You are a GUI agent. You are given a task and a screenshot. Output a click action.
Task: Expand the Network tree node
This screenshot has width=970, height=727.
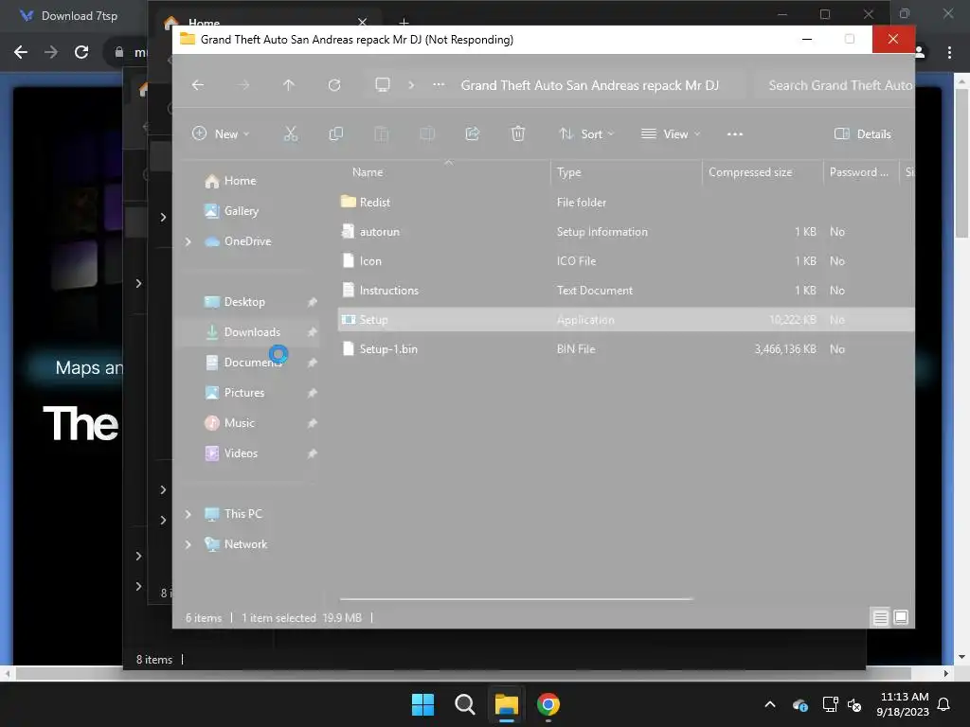(189, 544)
